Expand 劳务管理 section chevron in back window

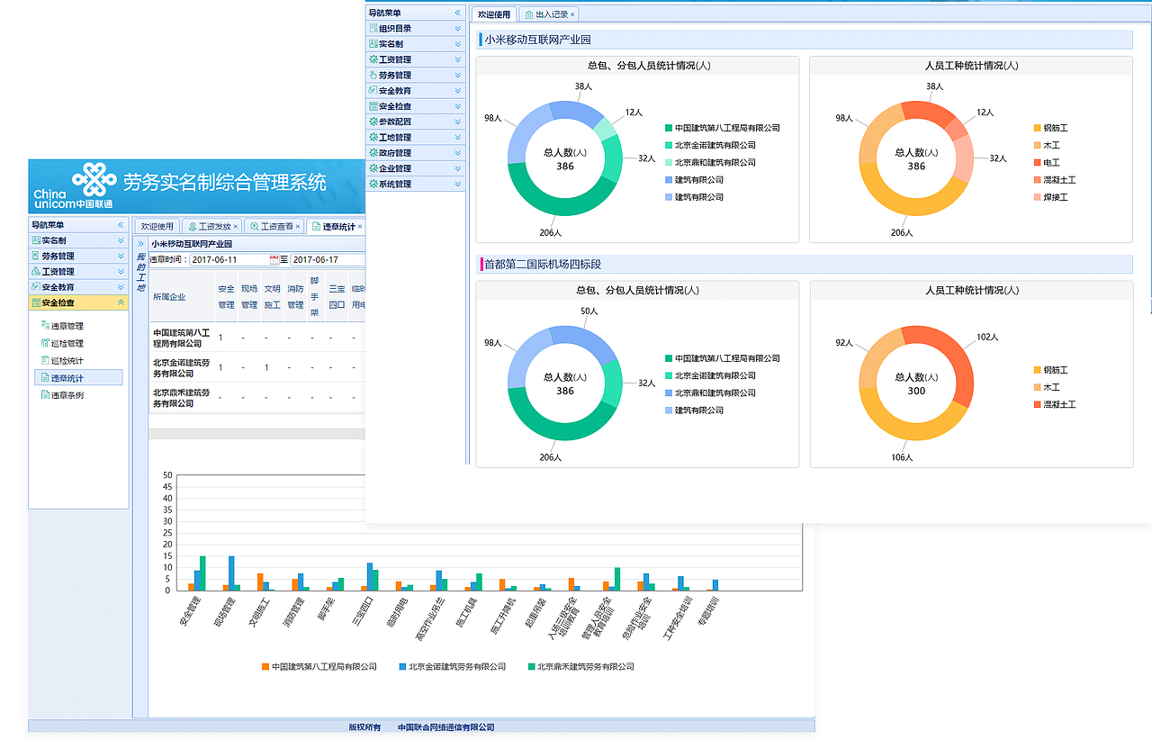coord(121,256)
